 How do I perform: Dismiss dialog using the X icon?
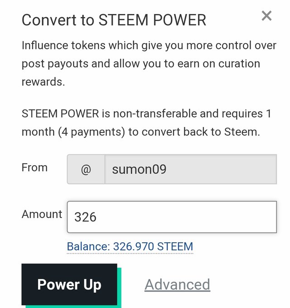click(266, 16)
